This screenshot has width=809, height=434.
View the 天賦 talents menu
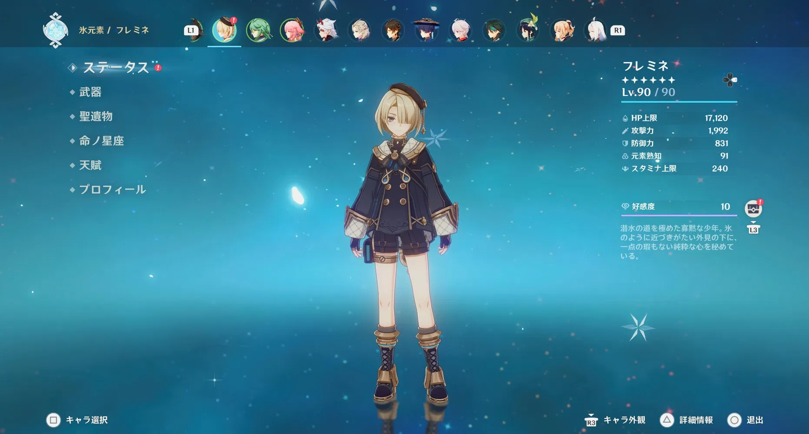click(90, 165)
